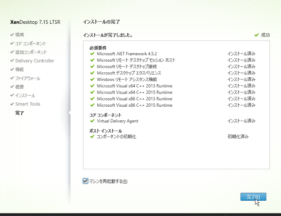Click the インストールの完了 page heading
This screenshot has height=216, width=281.
[101, 22]
